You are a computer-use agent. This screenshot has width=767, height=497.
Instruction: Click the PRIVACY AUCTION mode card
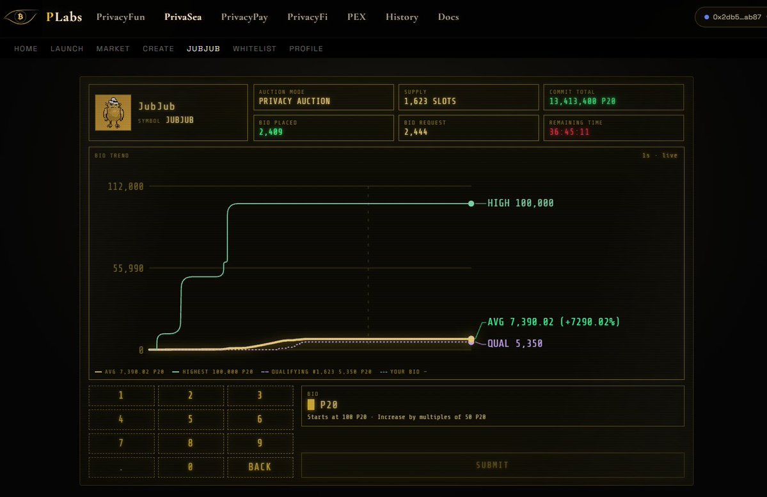pyautogui.click(x=323, y=97)
